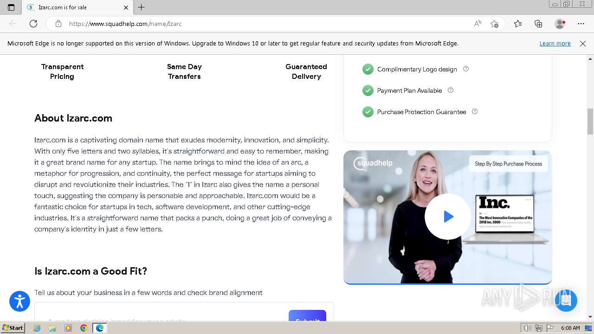Open the accessibility widget icon

[19, 302]
